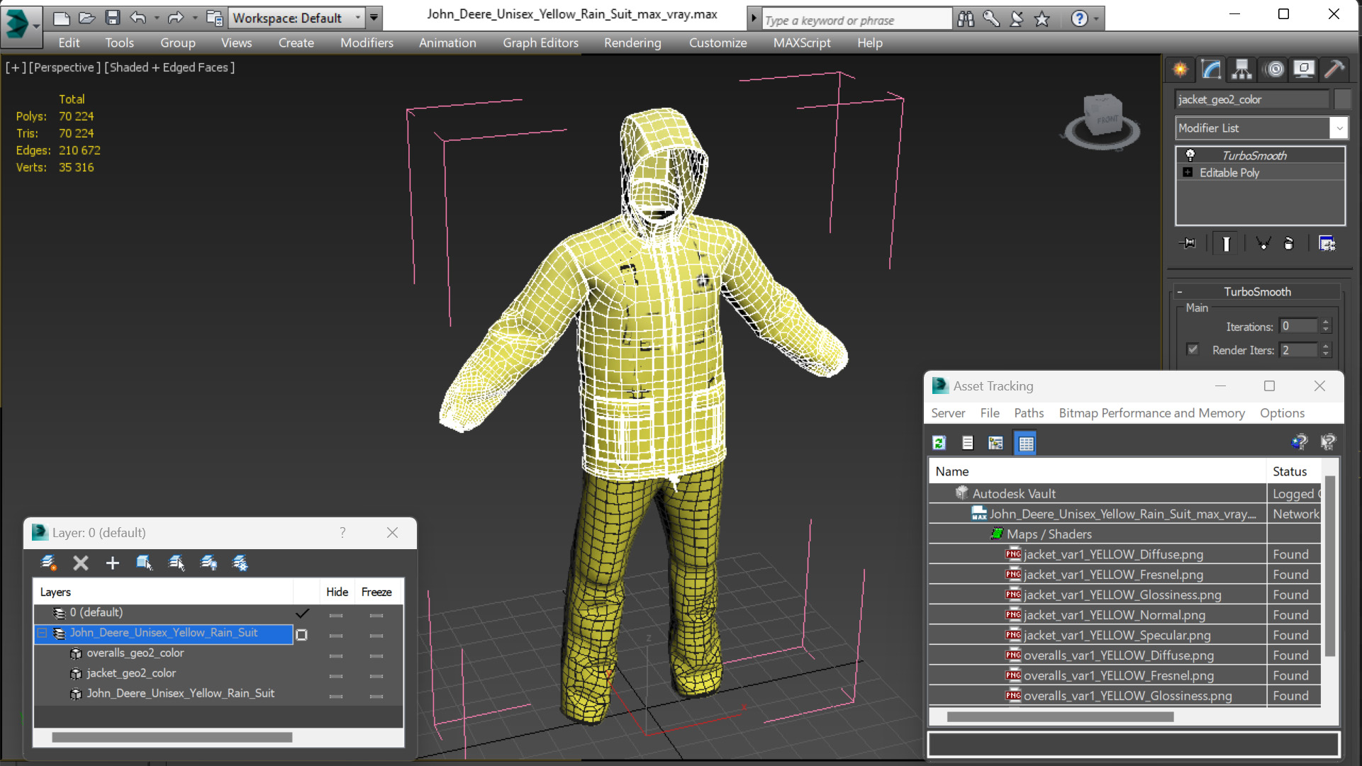1362x766 pixels.
Task: Click Delete layer X icon in Layer dialog
Action: pos(81,563)
